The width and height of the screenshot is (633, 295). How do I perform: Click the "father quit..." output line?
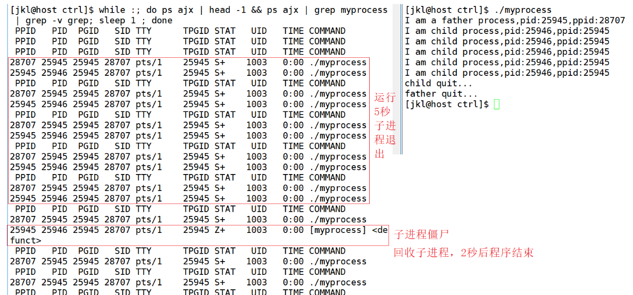coord(442,94)
